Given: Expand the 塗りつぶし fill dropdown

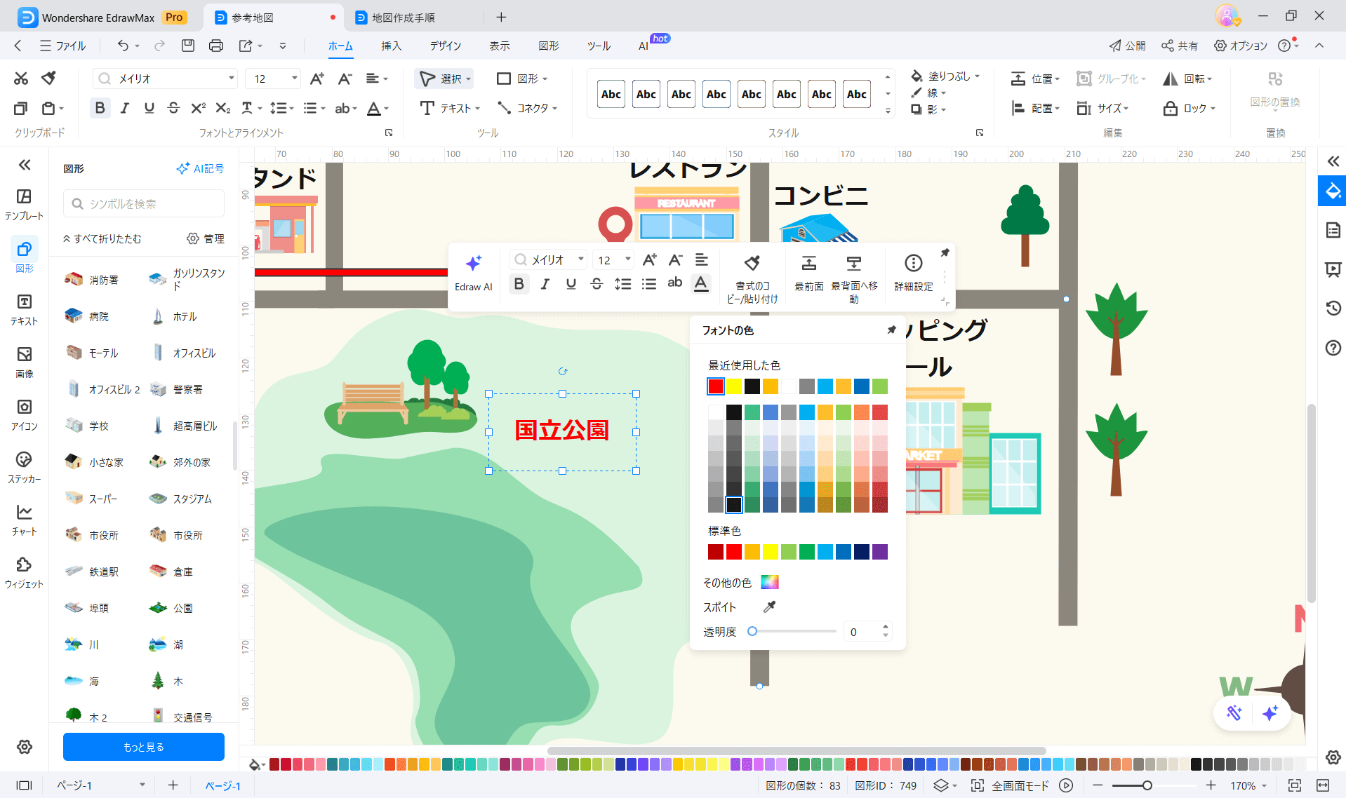Looking at the screenshot, I should 977,76.
